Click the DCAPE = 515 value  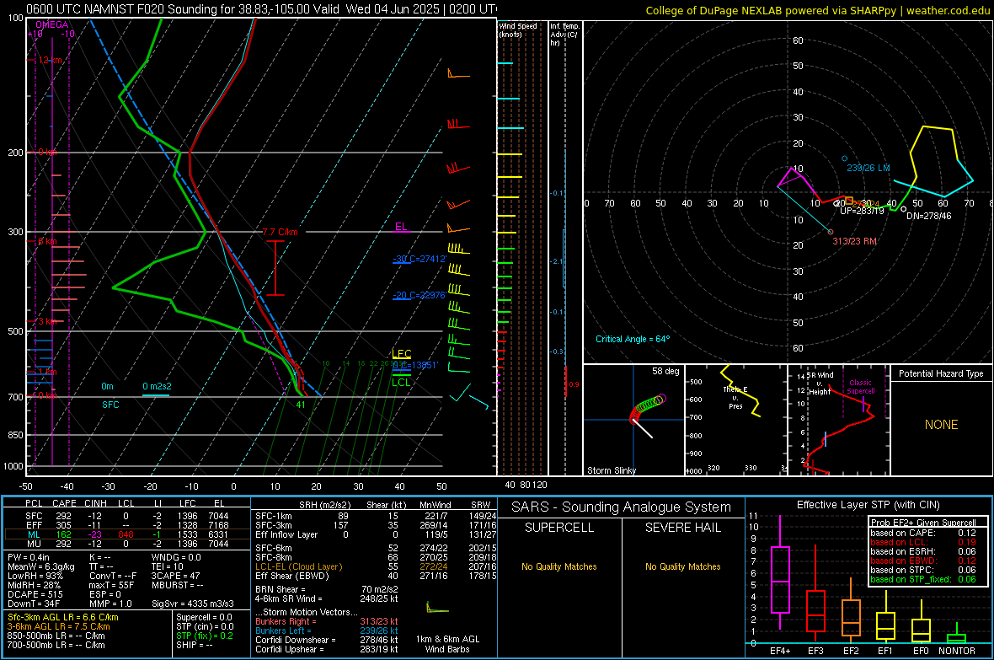[x=35, y=594]
